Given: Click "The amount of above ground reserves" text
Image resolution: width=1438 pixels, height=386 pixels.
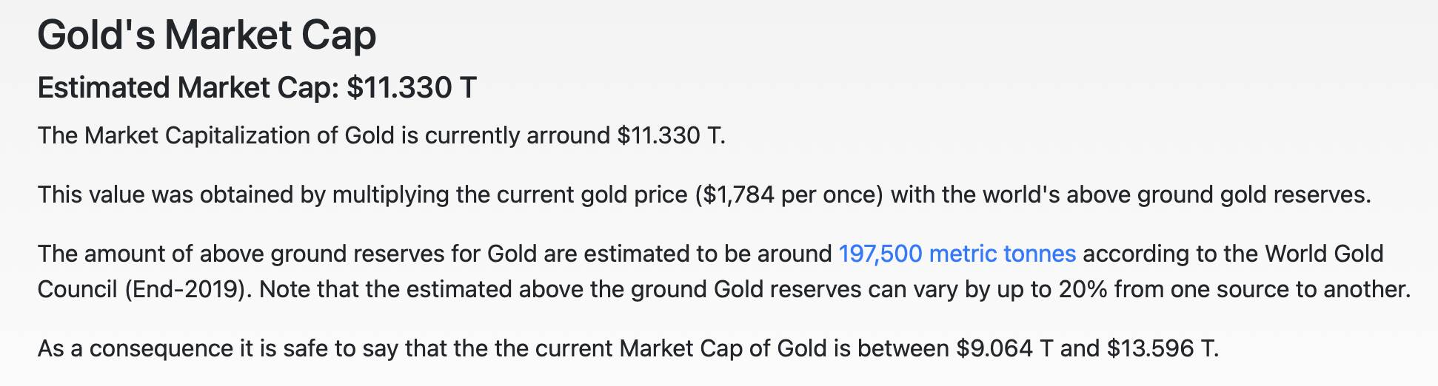Looking at the screenshot, I should [x=241, y=254].
